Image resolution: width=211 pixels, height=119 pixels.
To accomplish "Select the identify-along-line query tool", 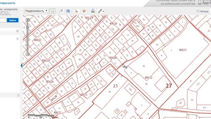I will [x=61, y=11].
